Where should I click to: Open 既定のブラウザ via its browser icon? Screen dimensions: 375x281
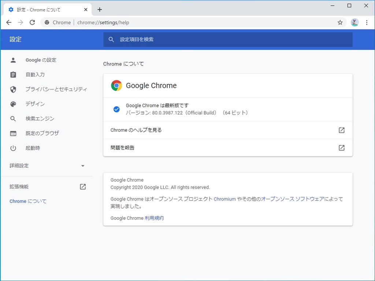coord(13,133)
